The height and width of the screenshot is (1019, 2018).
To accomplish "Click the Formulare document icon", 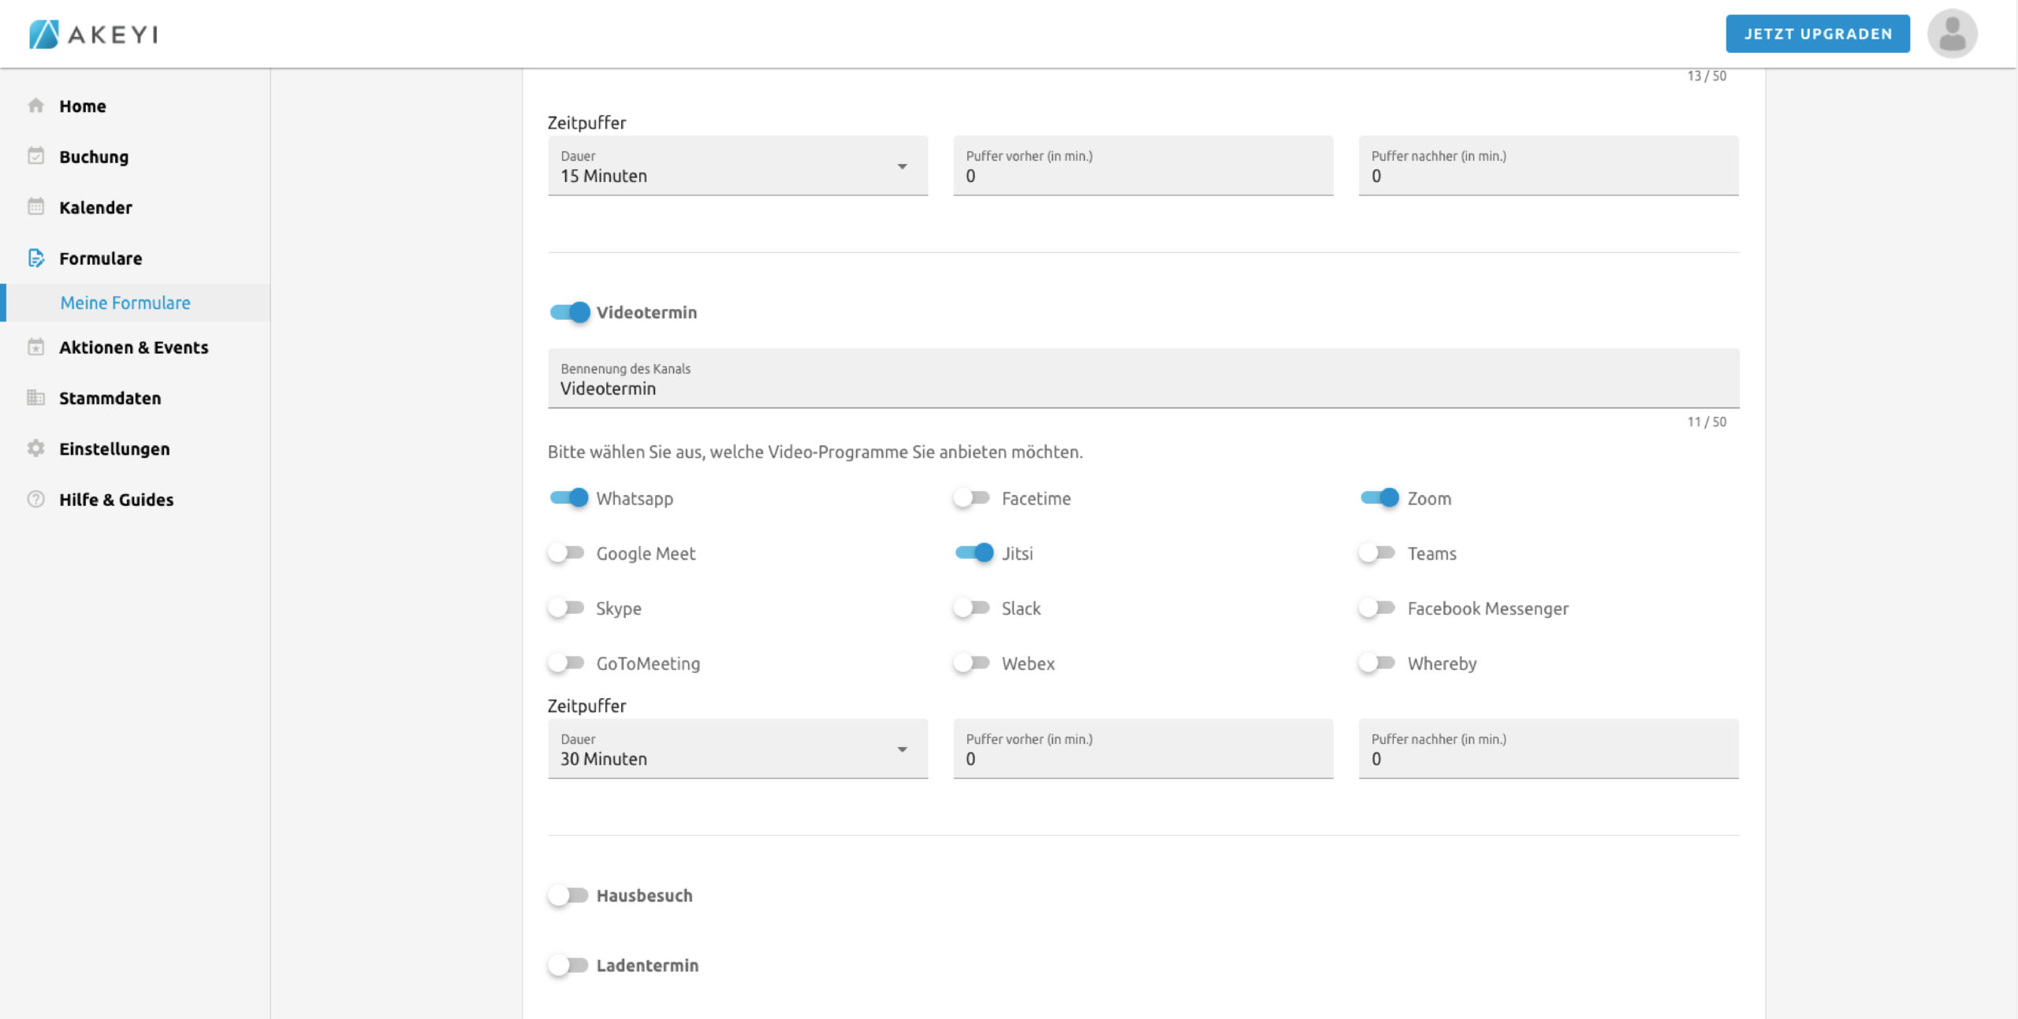I will (x=35, y=258).
